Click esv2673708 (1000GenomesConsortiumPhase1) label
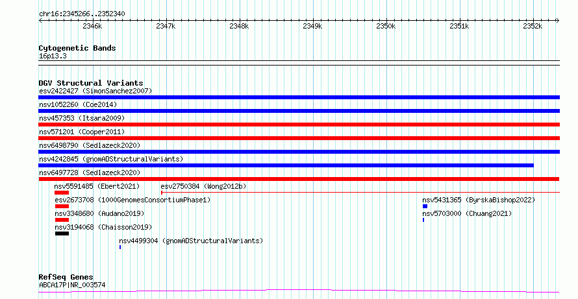Viewport: 578px width, 299px height. 132,200
